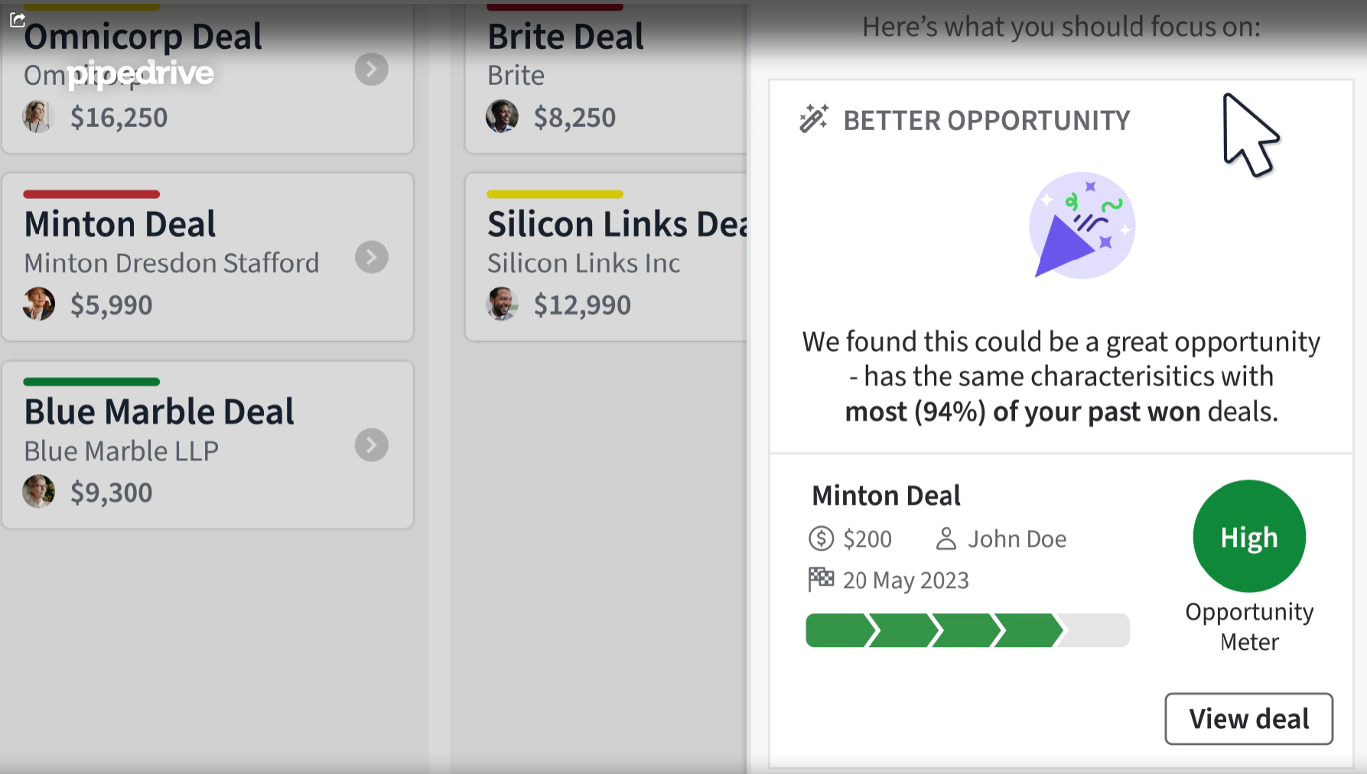1367x774 pixels.
Task: Click the party popper celebration illustration
Action: (x=1082, y=225)
